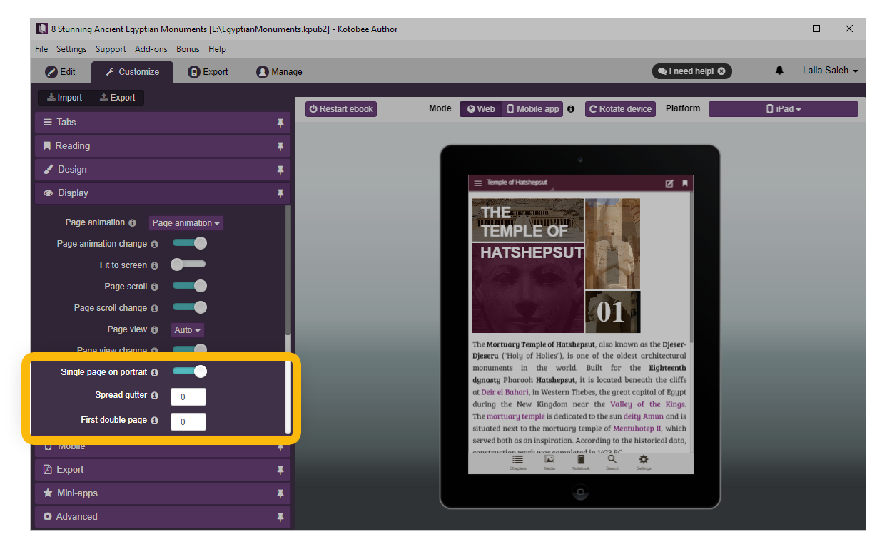Open Chapters in ebook bottom bar
Screen dimensions: 892x549
tap(518, 463)
